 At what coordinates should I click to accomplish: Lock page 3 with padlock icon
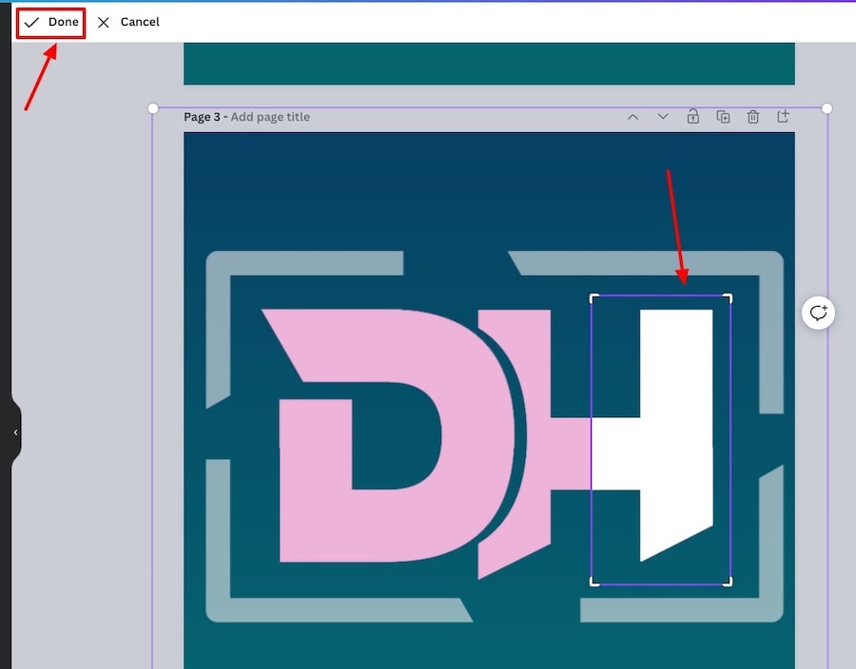tap(692, 117)
